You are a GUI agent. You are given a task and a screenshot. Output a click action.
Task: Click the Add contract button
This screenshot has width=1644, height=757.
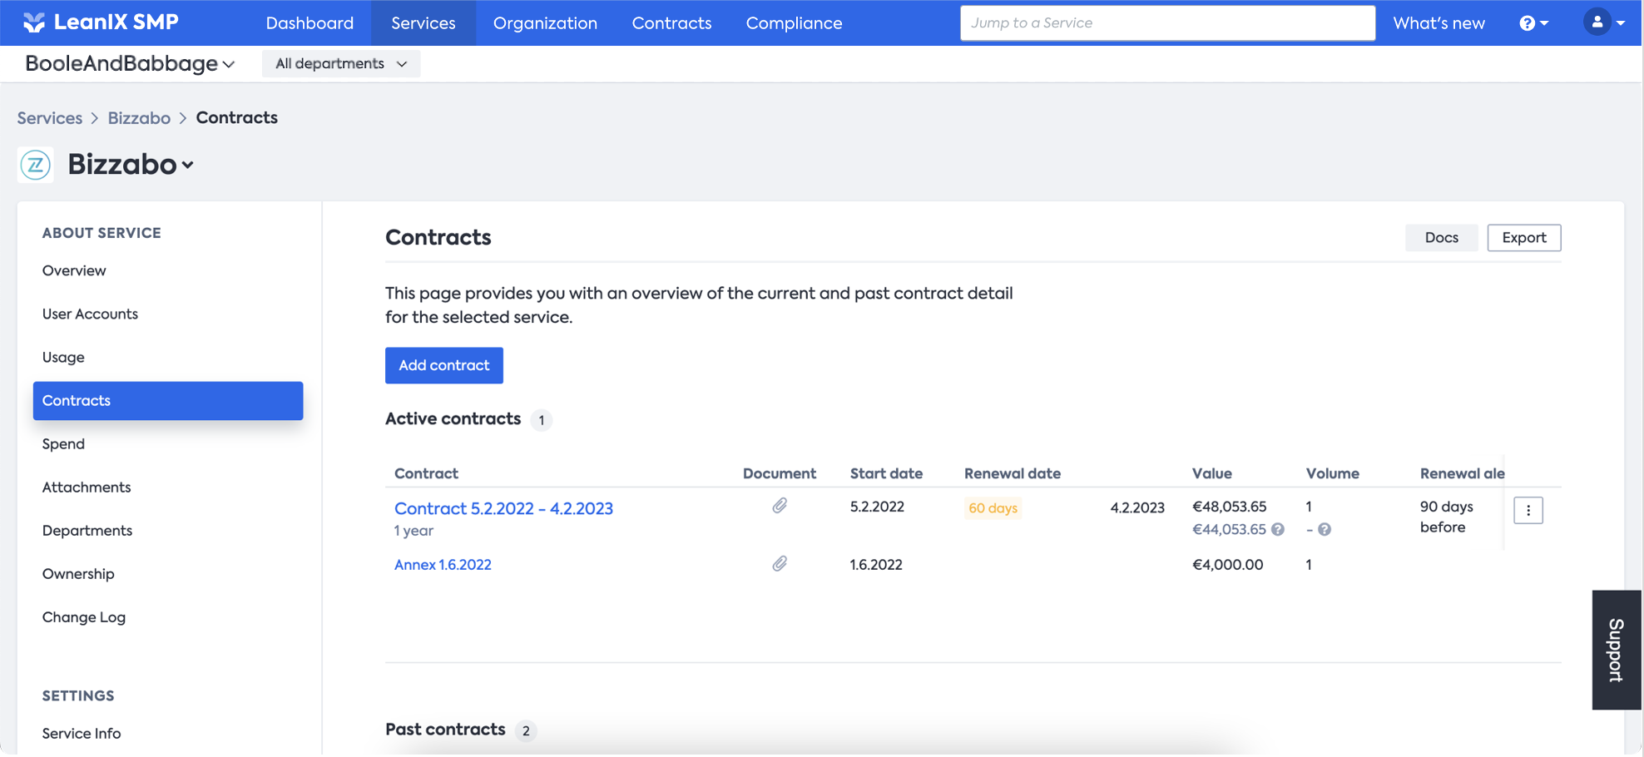[x=444, y=365]
